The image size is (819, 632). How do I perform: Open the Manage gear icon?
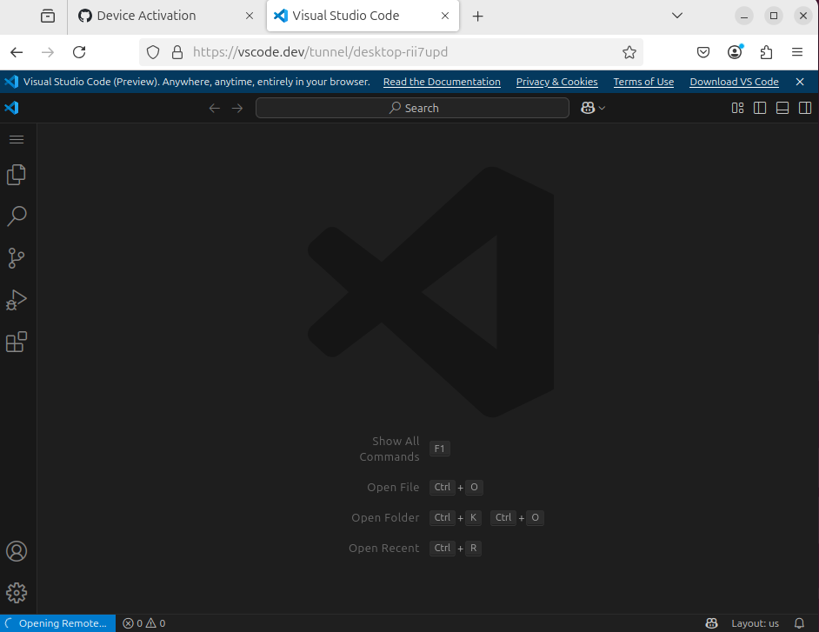point(16,592)
